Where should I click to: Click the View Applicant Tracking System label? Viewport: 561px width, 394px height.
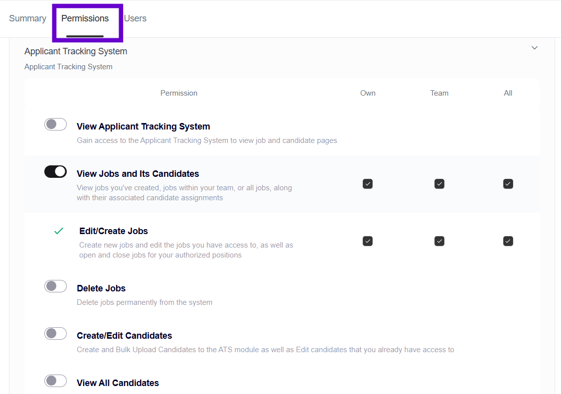tap(143, 127)
